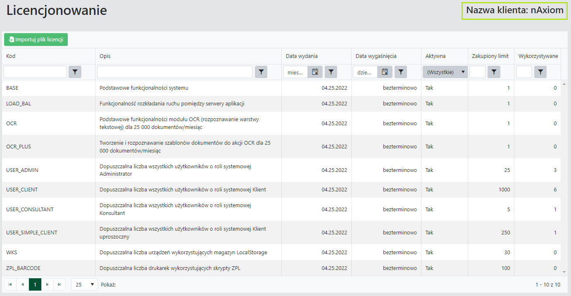
Task: Click the Opis filter text field
Action: pyautogui.click(x=175, y=72)
